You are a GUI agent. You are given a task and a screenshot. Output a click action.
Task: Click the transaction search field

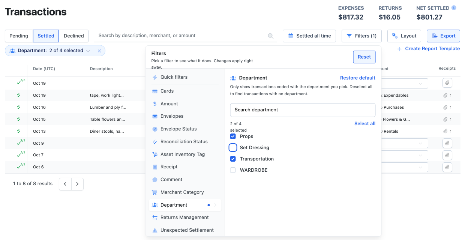(185, 36)
